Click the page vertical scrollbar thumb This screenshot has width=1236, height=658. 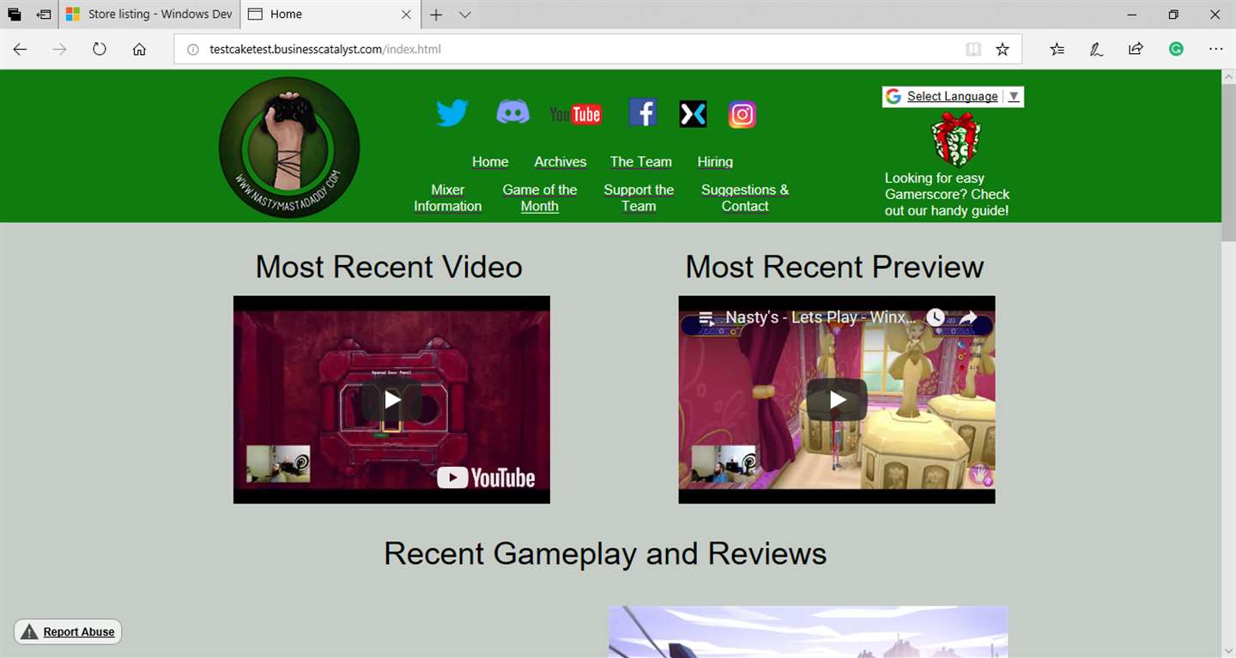(x=1228, y=163)
